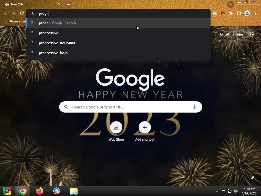
Task: Open the Chrome profile avatar
Action: coord(247,13)
